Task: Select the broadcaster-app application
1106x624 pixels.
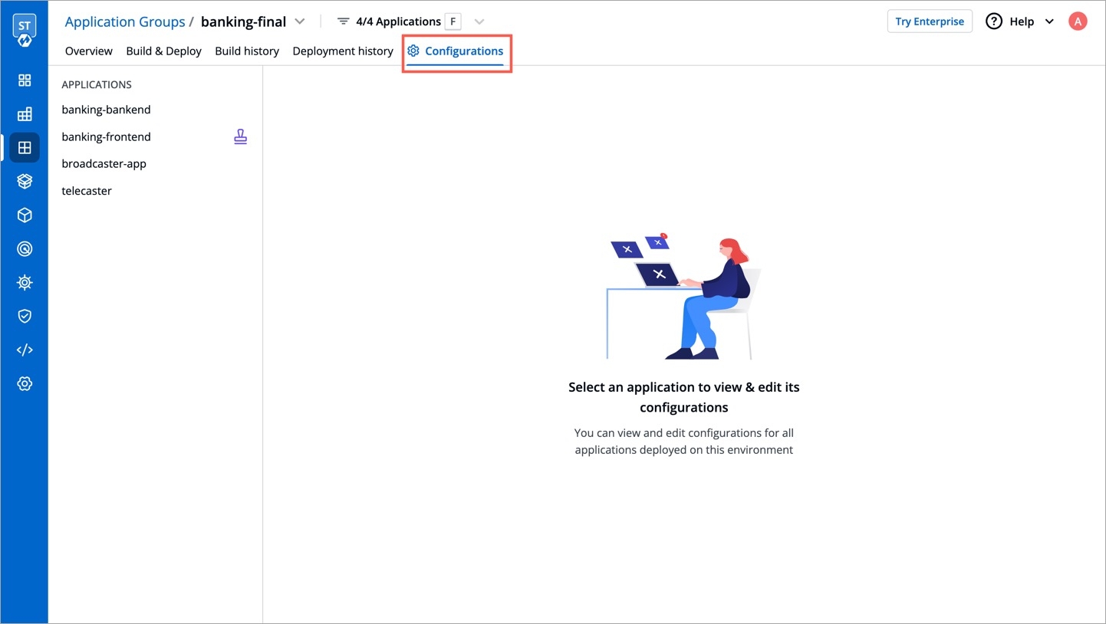Action: pos(104,164)
